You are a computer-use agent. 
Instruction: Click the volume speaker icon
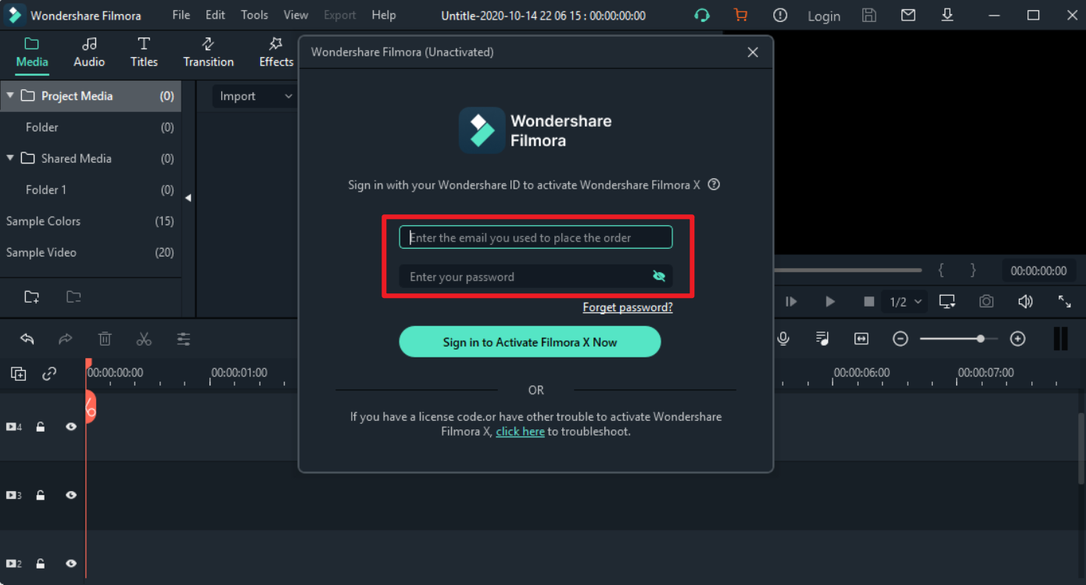(x=1026, y=301)
